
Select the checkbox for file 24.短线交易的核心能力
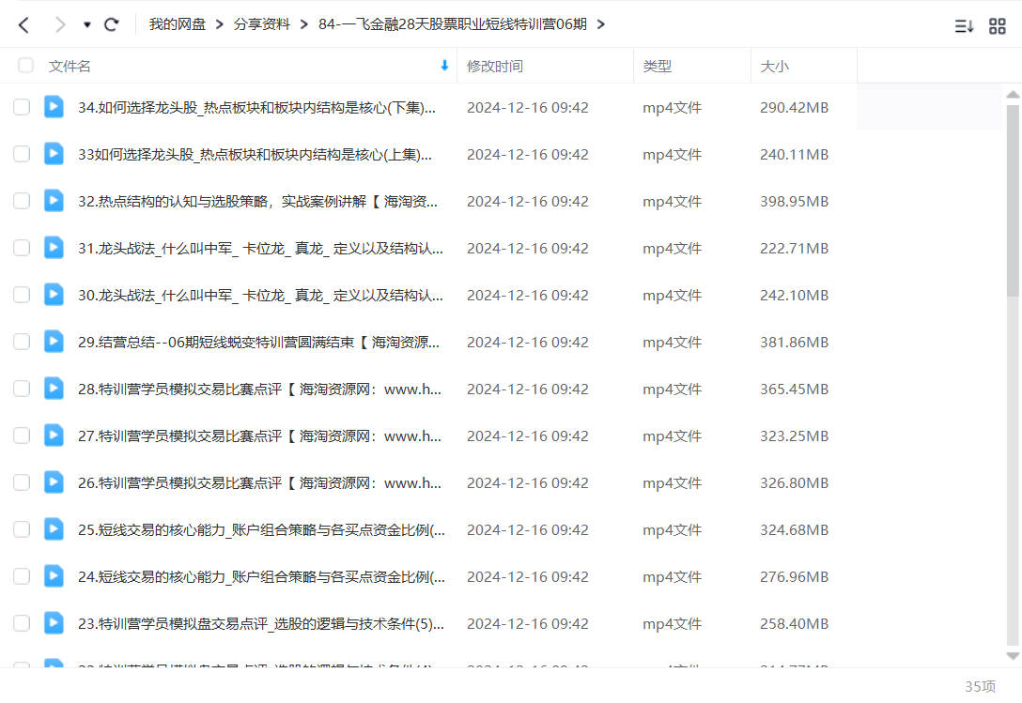[22, 576]
